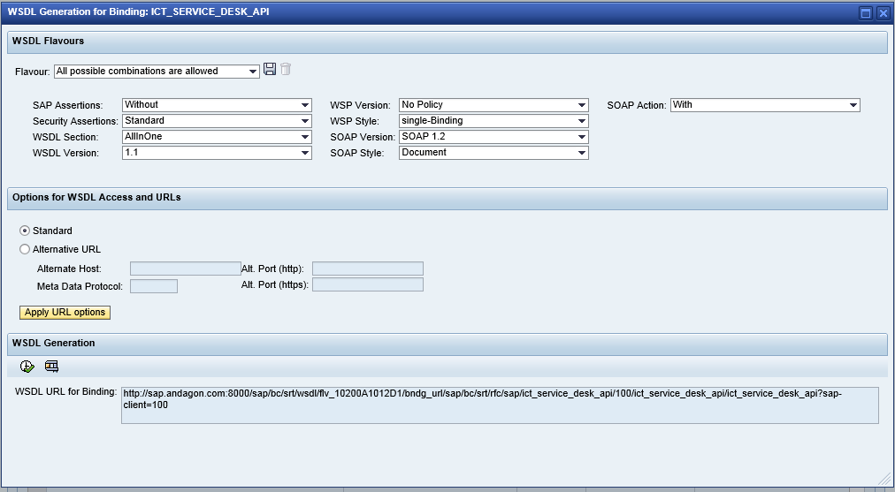Click the generate WSDL clock-checkmark icon
895x492 pixels.
27,367
